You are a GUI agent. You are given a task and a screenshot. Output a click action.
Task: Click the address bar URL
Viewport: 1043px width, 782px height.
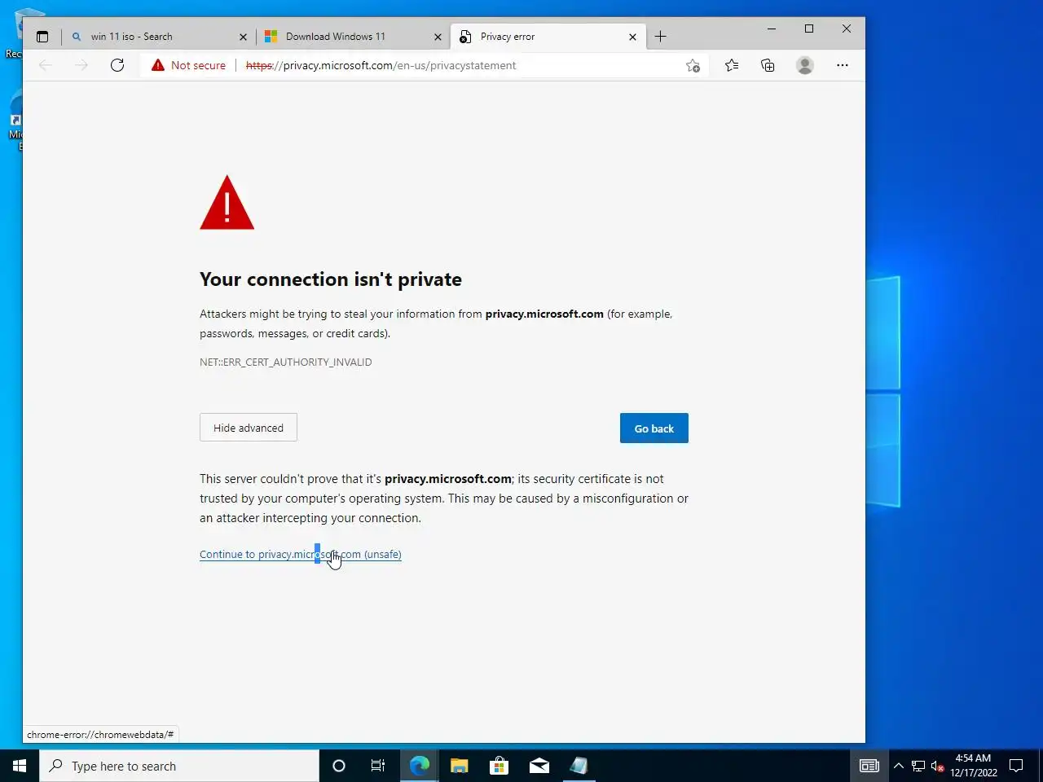click(381, 65)
